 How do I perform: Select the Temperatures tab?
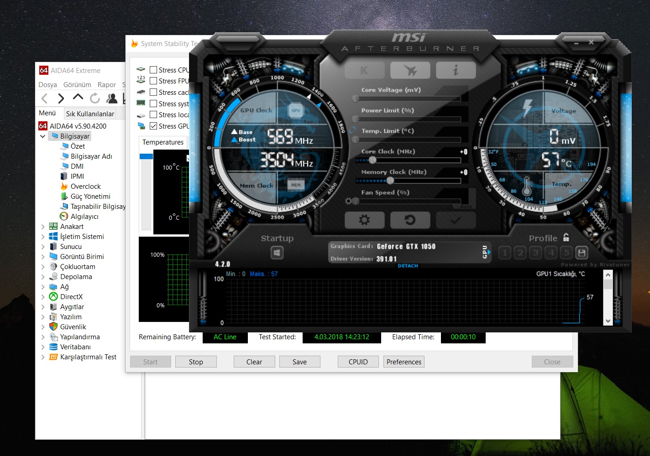(x=163, y=142)
